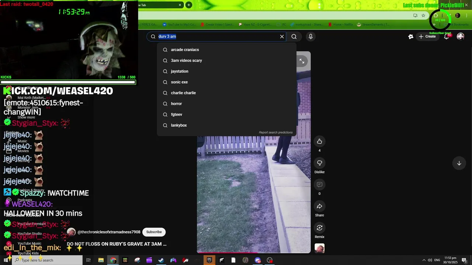
Task: Like the Short with thumbs up
Action: click(319, 141)
